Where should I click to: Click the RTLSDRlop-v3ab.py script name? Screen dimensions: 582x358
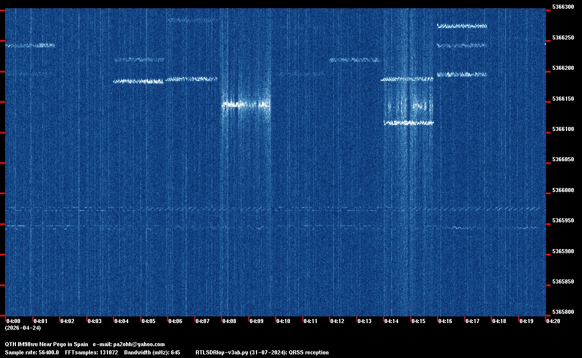click(x=222, y=352)
